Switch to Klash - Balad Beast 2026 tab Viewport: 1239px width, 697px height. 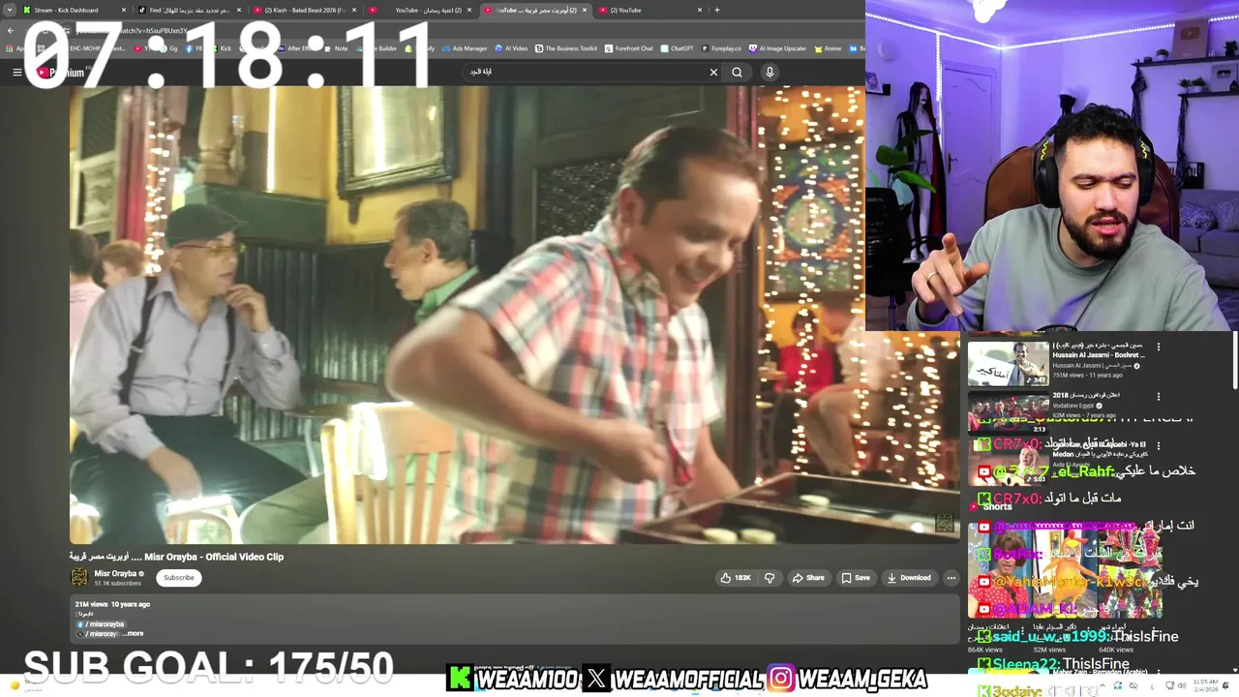pyautogui.click(x=305, y=11)
